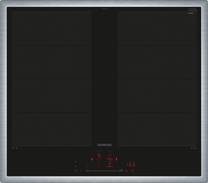This screenshot has height=183, width=208.
Task: Tap the Schott Ceran logo
Action: tap(192, 10)
